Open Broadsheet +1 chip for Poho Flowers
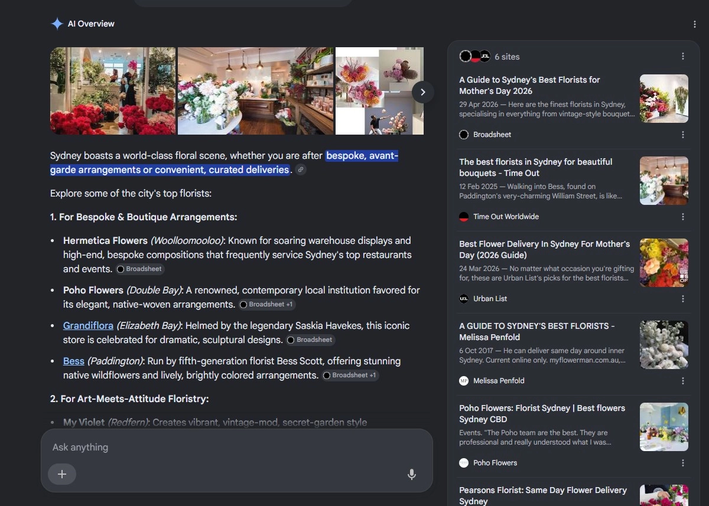 pyautogui.click(x=267, y=305)
